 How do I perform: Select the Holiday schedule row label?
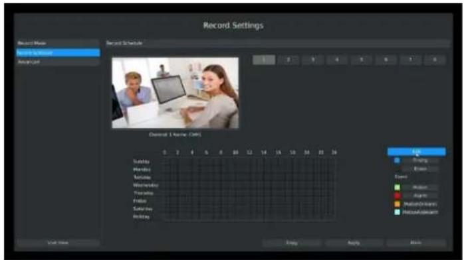tap(141, 217)
